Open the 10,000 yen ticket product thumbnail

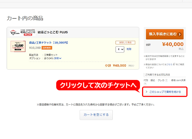pos(18,46)
